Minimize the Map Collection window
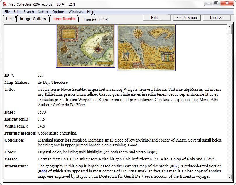236x185 pixels. (x=208, y=3)
